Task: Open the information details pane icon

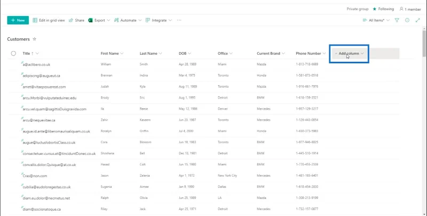Action: point(407,20)
